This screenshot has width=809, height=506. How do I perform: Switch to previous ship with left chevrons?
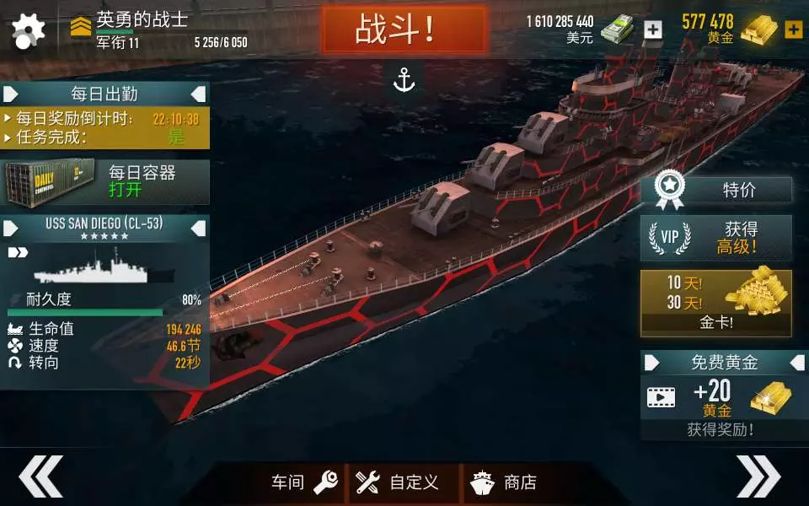coord(40,476)
